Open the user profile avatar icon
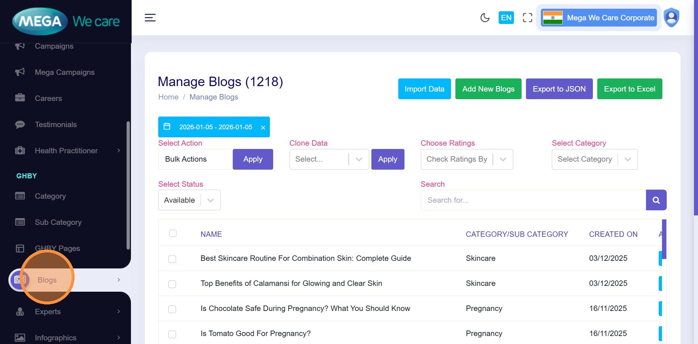698x344 pixels. (671, 17)
